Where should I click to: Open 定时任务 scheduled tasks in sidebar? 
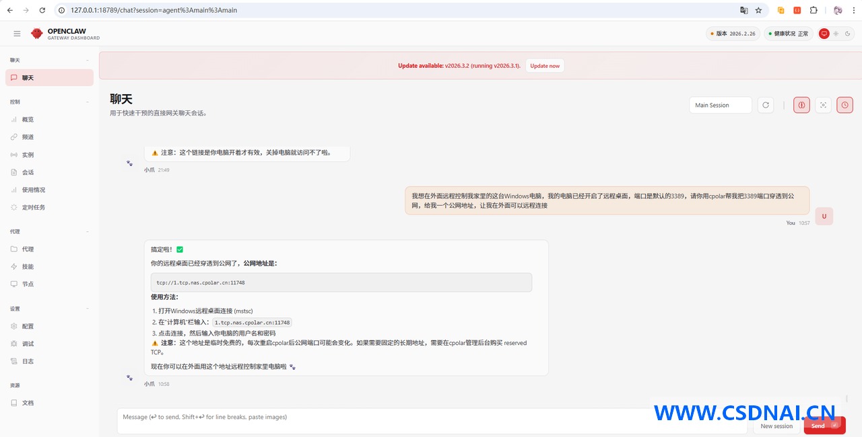click(49, 207)
